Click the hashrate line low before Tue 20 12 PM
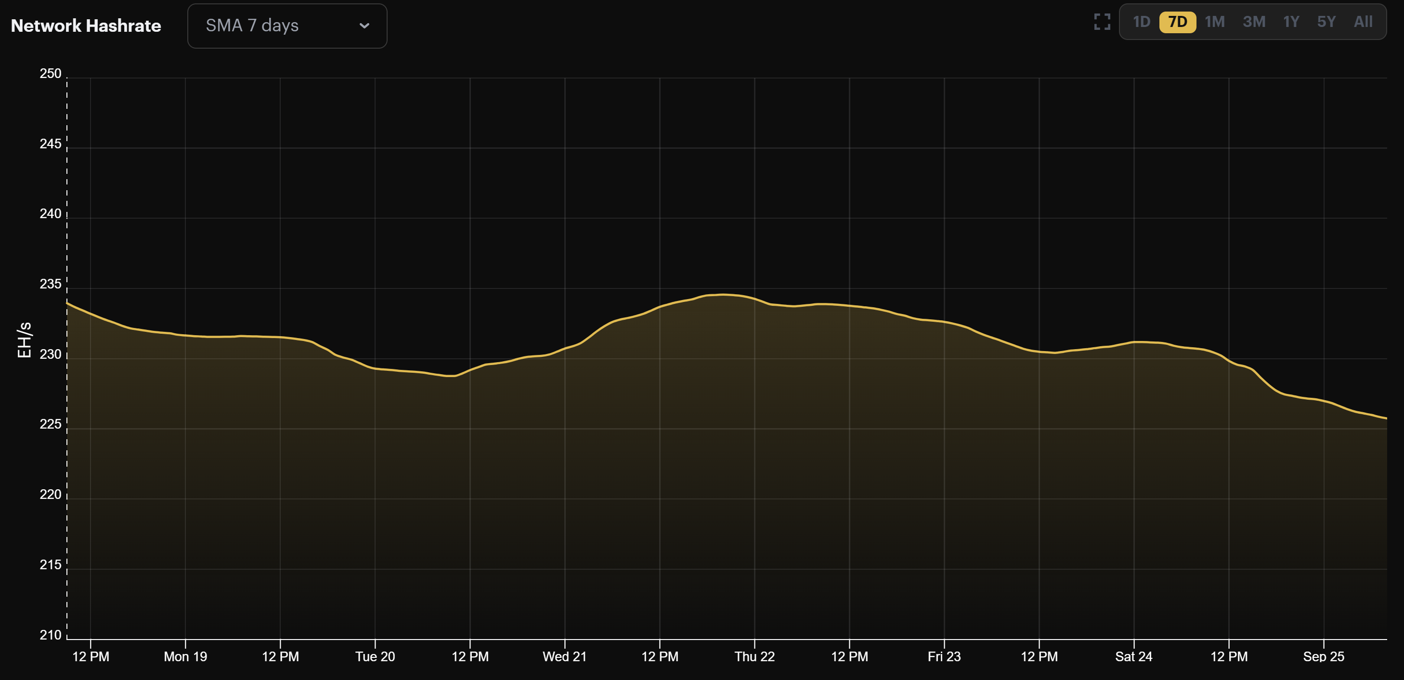Screen dimensions: 1404x680 (x=450, y=376)
